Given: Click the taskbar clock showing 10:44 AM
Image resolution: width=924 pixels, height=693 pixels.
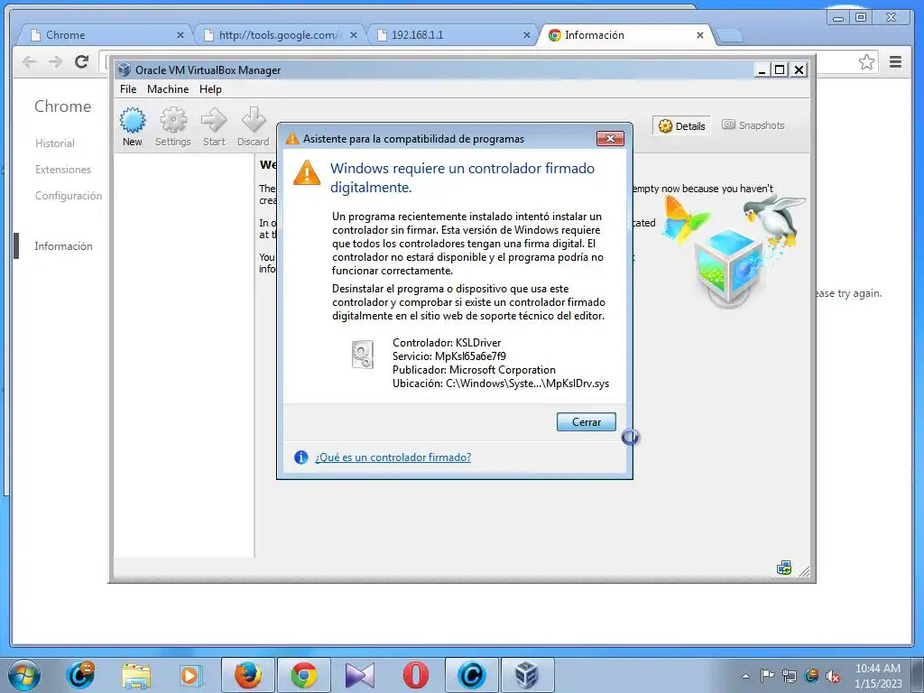Looking at the screenshot, I should [878, 676].
